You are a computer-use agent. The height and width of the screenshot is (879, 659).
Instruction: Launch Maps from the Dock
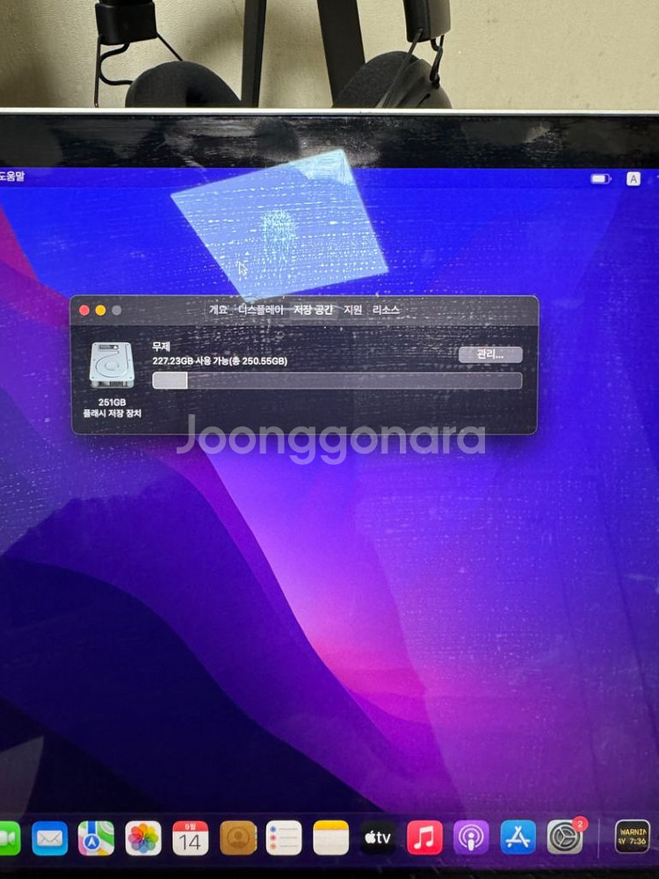[x=96, y=839]
